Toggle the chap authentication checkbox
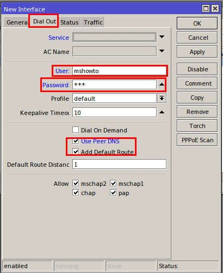 click(x=76, y=193)
